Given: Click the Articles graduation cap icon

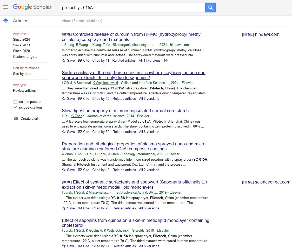Looking at the screenshot, I should point(5,21).
